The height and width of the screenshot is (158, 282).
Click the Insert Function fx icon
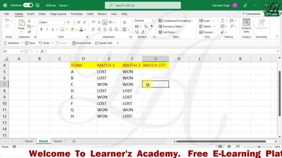[42, 51]
